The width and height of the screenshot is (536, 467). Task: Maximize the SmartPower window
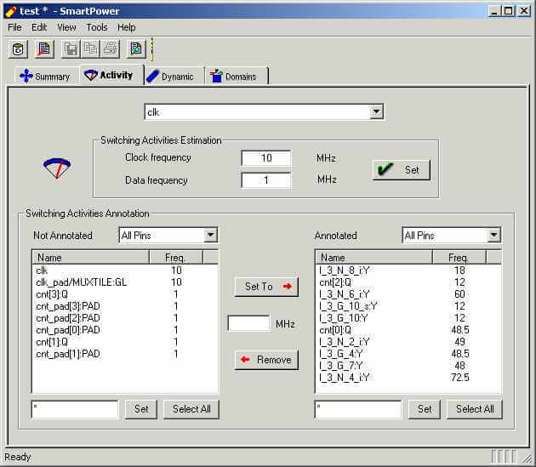(x=508, y=11)
